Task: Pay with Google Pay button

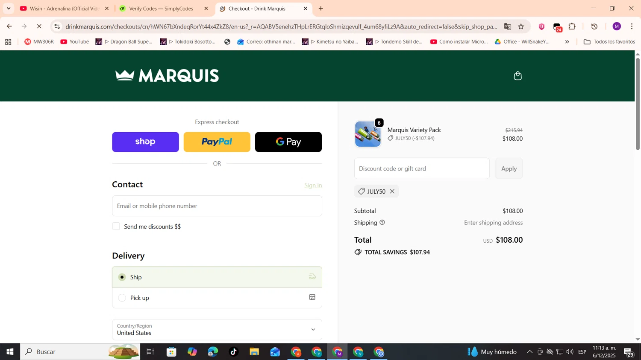Action: pyautogui.click(x=288, y=142)
